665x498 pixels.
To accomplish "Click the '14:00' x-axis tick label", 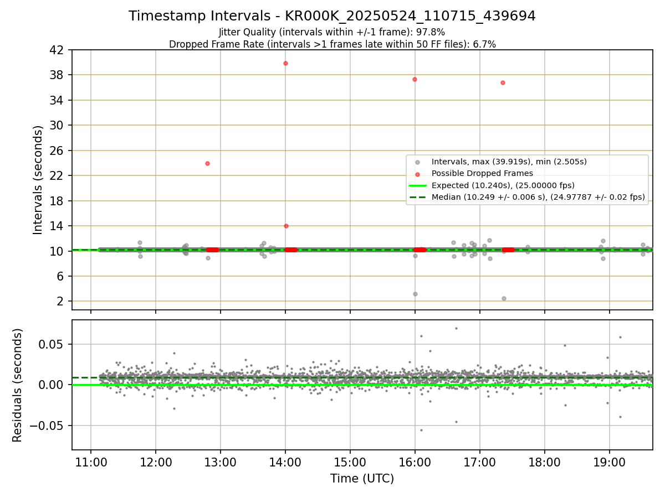I will pos(285,462).
